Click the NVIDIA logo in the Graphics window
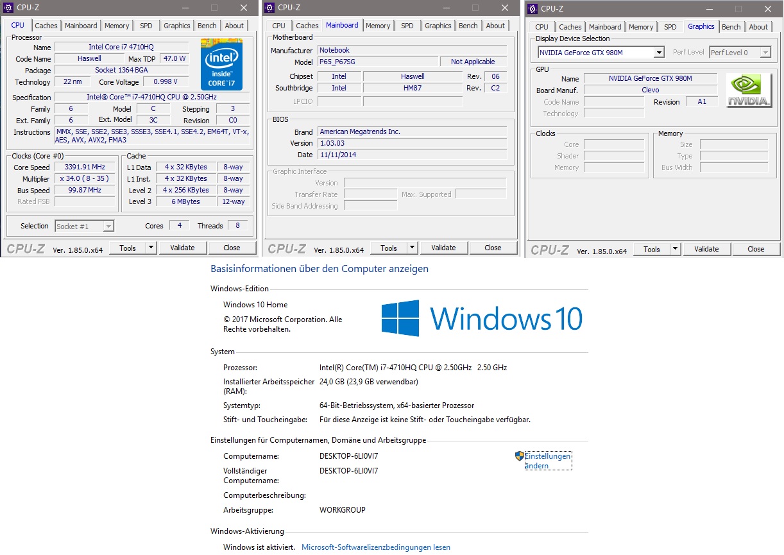Screen dimensions: 784x555 [x=749, y=90]
